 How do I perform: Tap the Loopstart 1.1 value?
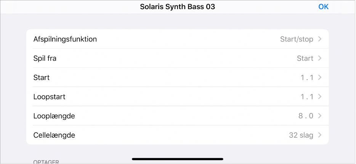pyautogui.click(x=307, y=97)
